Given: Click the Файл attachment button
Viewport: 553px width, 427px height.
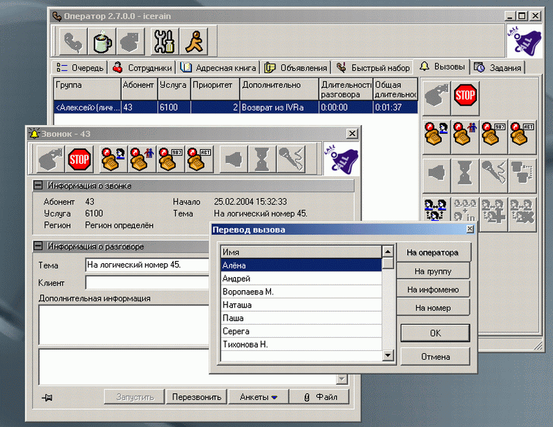Looking at the screenshot, I should [320, 397].
